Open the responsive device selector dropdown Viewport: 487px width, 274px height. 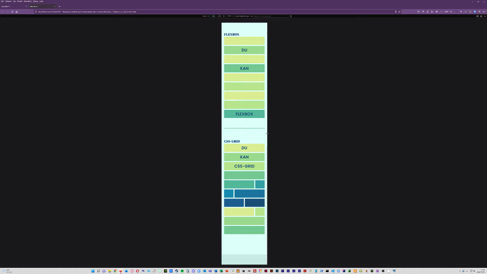tap(205, 16)
